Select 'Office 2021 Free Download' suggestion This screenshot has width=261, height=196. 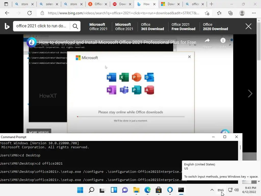(x=184, y=27)
